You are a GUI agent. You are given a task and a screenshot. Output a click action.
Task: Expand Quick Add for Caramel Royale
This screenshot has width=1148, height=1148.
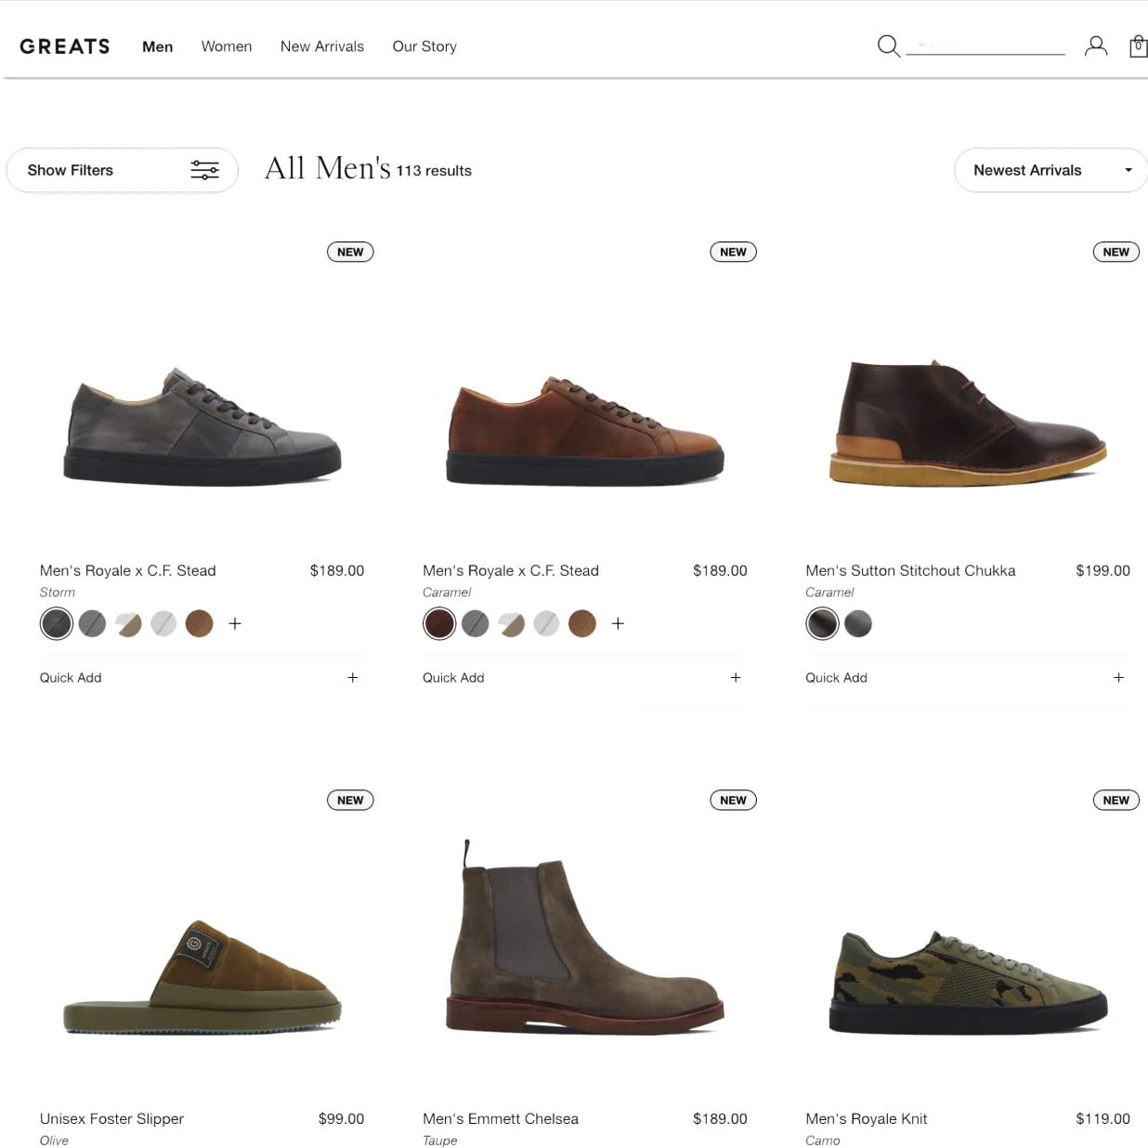(x=736, y=678)
